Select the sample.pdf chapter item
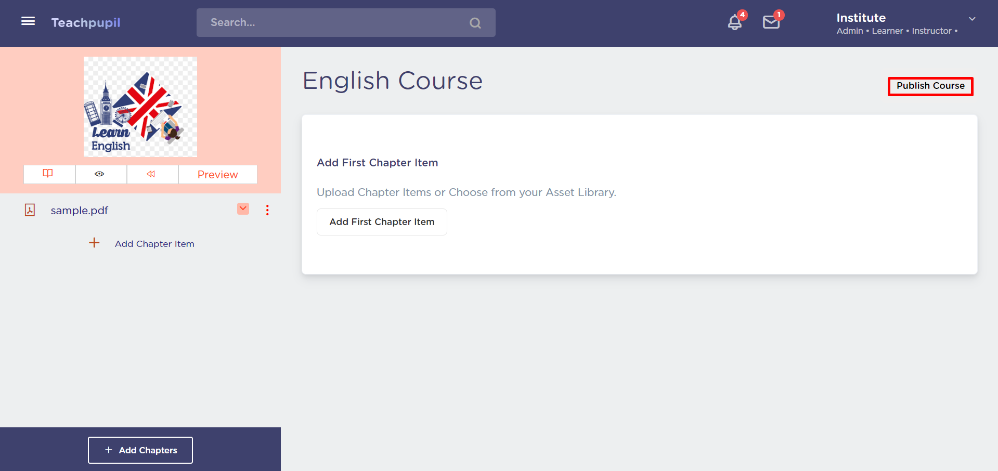 pos(80,211)
